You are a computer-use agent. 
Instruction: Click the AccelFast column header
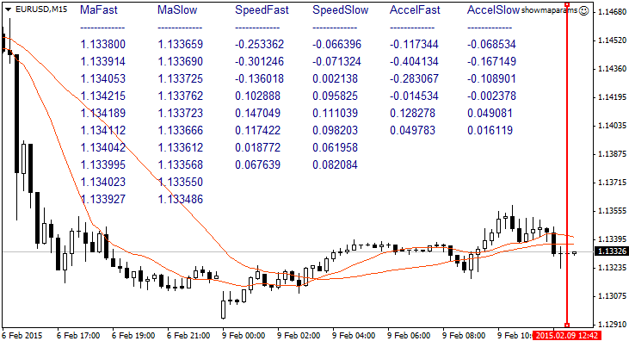point(415,10)
